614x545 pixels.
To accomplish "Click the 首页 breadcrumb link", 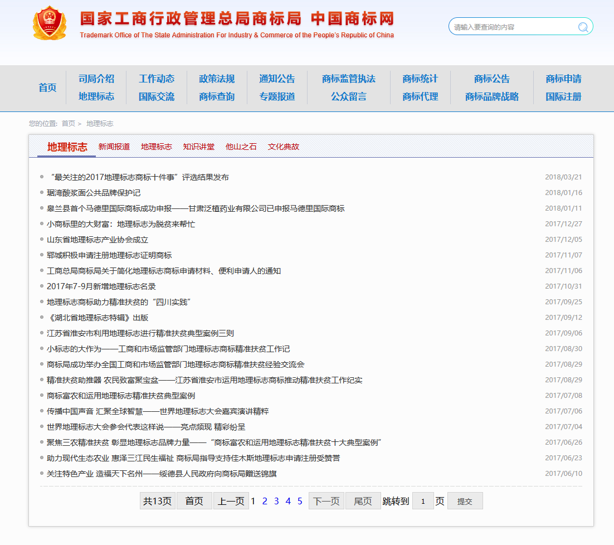I will pos(69,123).
